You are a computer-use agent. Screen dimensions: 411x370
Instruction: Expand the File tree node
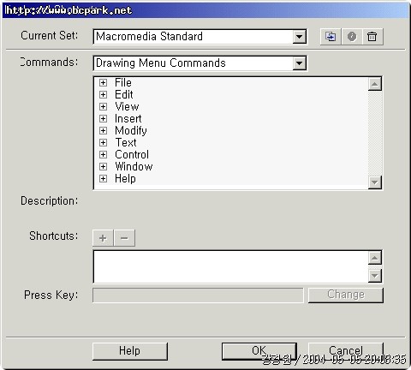pos(103,83)
